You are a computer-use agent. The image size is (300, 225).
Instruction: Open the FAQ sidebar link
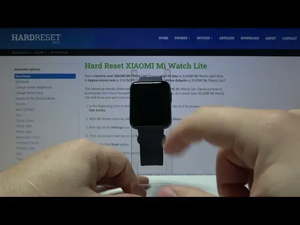pyautogui.click(x=18, y=115)
